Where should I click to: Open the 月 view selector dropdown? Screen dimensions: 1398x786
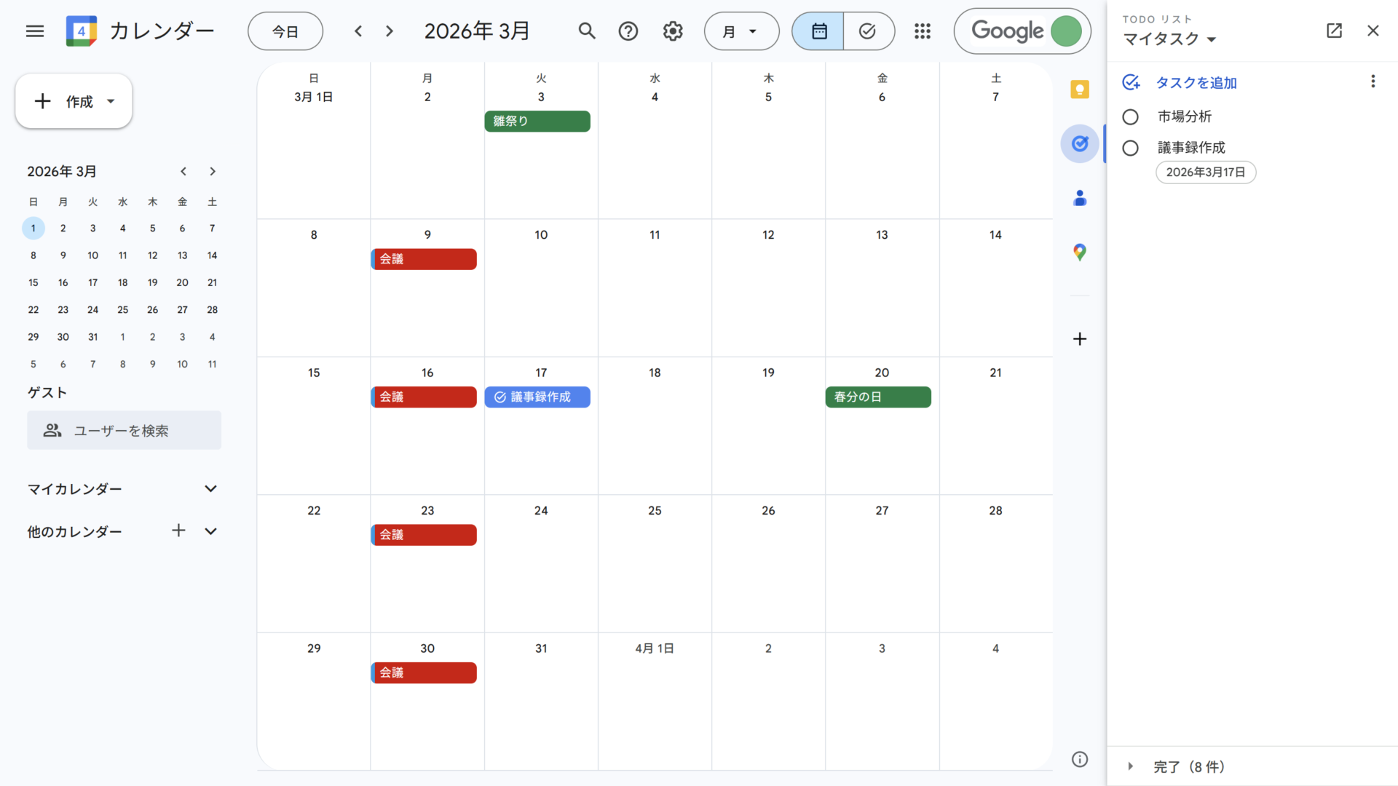coord(741,31)
